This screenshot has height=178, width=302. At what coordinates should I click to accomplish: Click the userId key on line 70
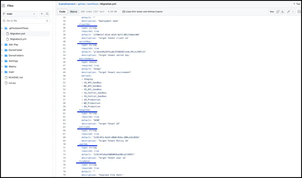[x=83, y=144]
